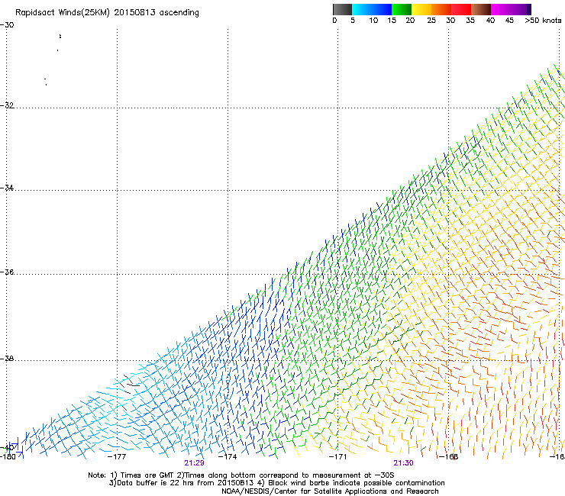Click the black contaminated wind barbs near -177
565x496 pixels.
[129, 384]
